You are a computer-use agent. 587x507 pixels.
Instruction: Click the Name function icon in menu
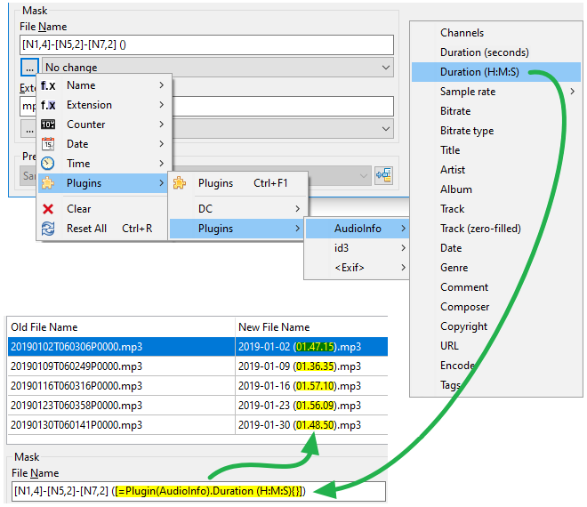coord(48,85)
